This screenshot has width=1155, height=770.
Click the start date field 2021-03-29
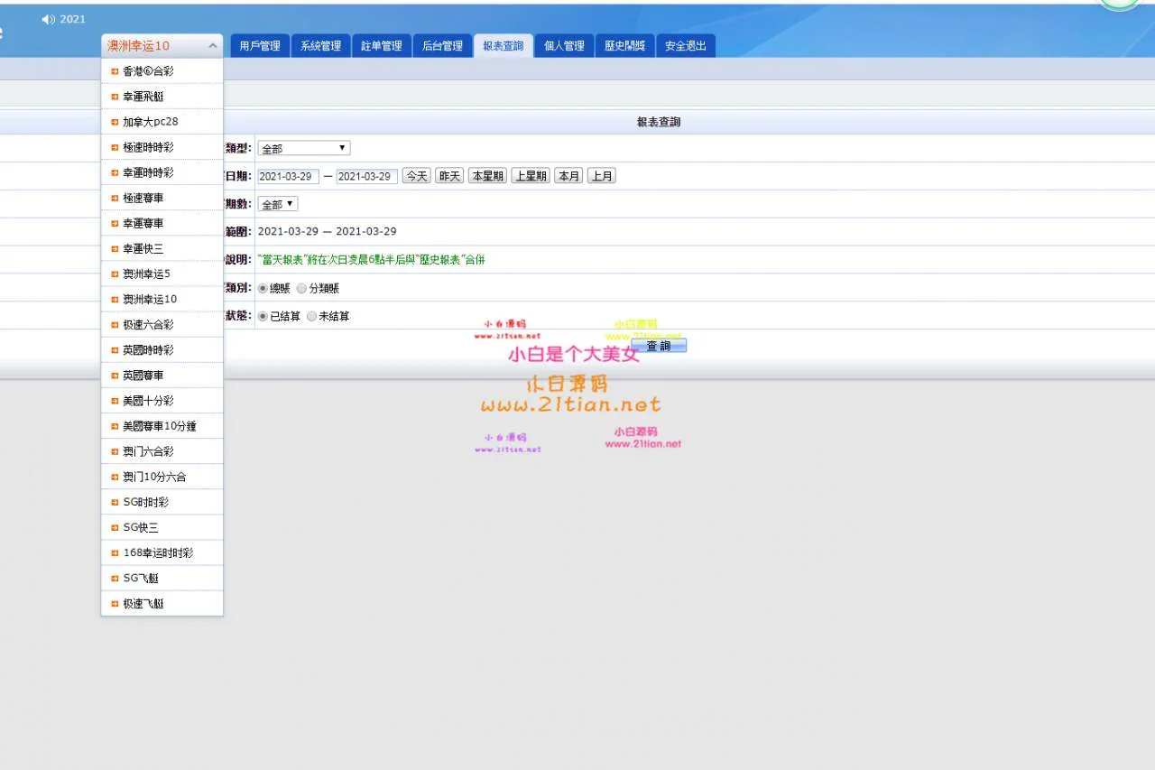[x=288, y=176]
